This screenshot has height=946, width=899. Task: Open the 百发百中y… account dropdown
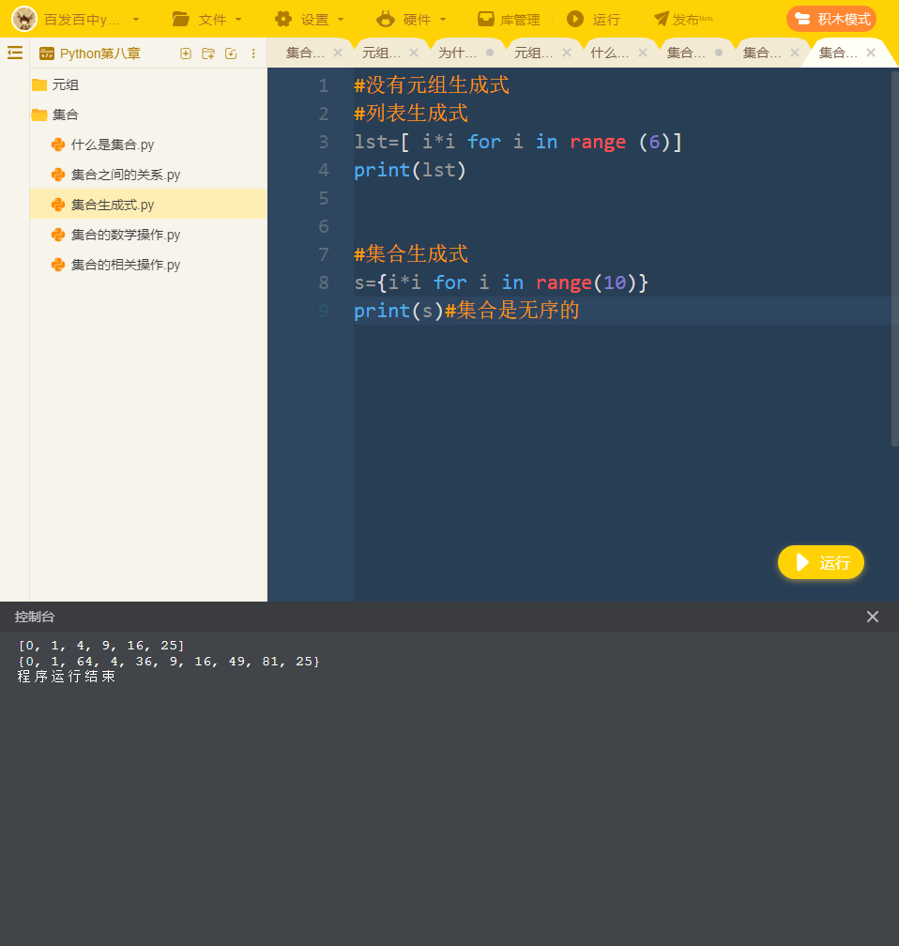pos(92,20)
